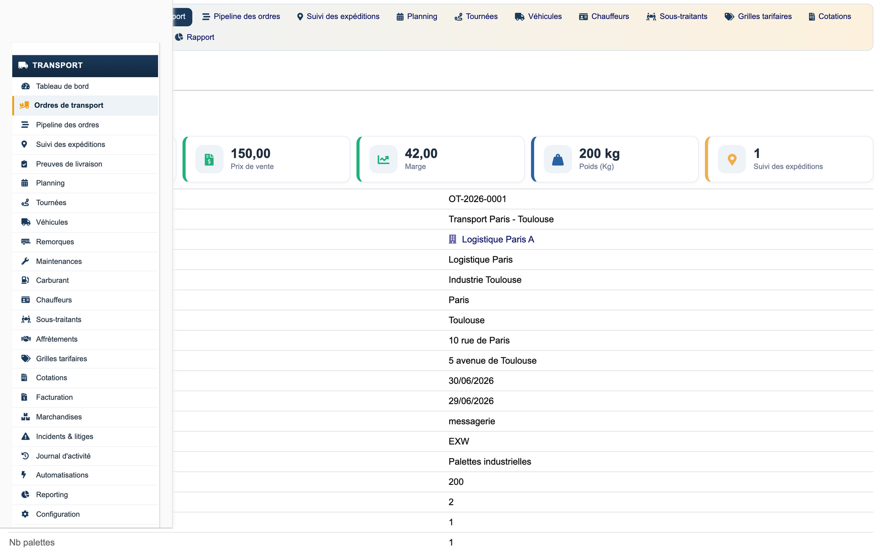Click the building icon beside Logistique Paris A
The width and height of the screenshot is (882, 551).
coord(452,239)
